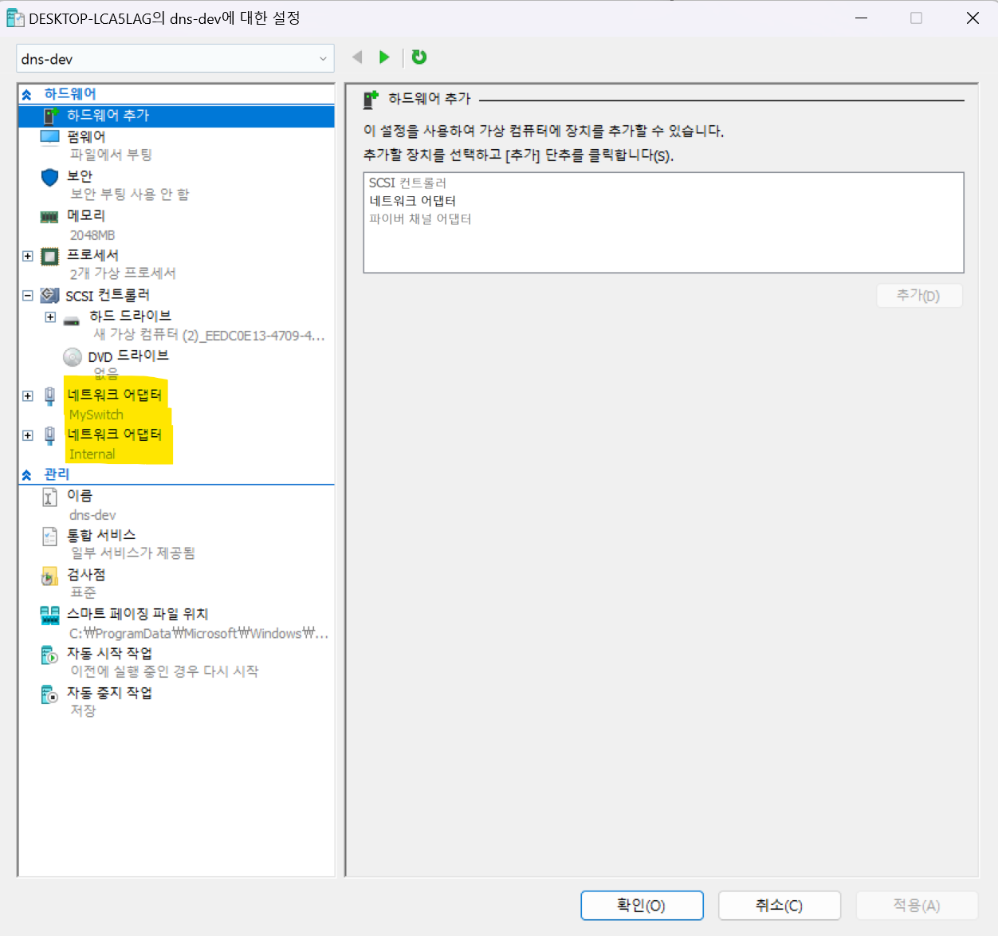998x936 pixels.
Task: Select 하드 드라이브 label in tree
Action: click(131, 316)
